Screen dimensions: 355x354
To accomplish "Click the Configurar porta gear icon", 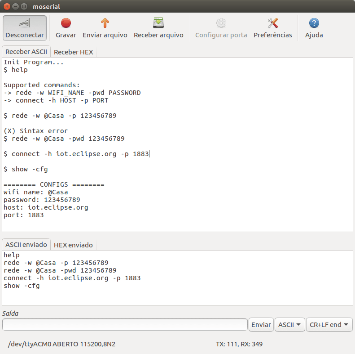I will click(x=221, y=23).
